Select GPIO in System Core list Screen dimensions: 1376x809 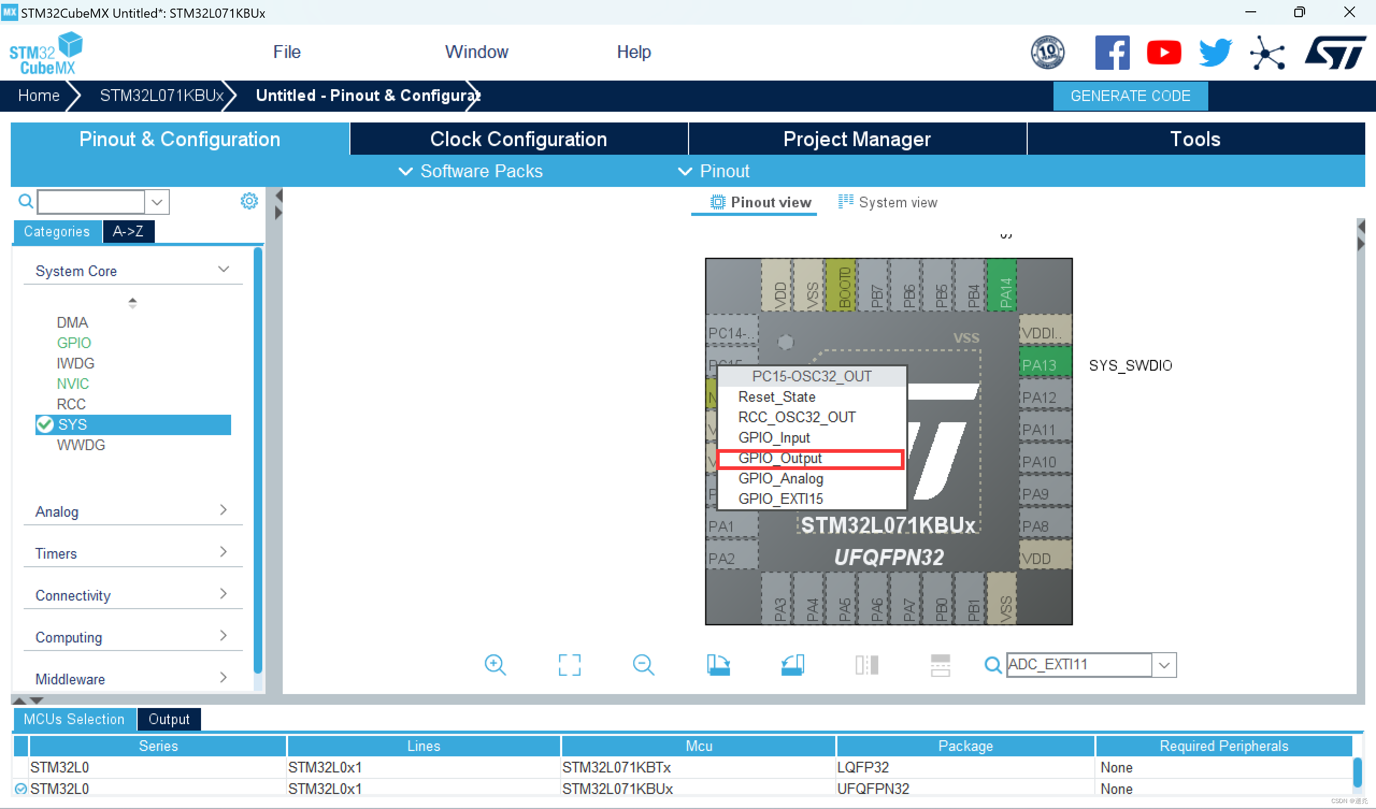coord(74,342)
